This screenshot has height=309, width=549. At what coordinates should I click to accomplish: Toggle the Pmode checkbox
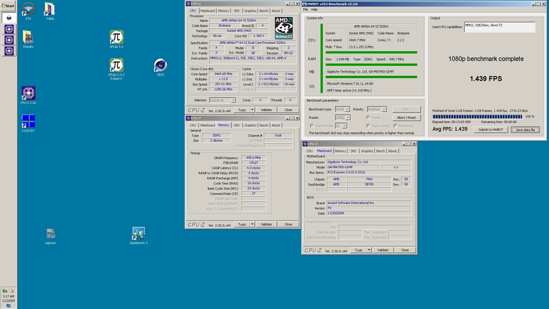pyautogui.click(x=368, y=118)
